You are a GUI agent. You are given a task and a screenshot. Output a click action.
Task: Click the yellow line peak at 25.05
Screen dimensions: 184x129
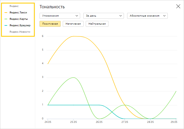click(73, 36)
